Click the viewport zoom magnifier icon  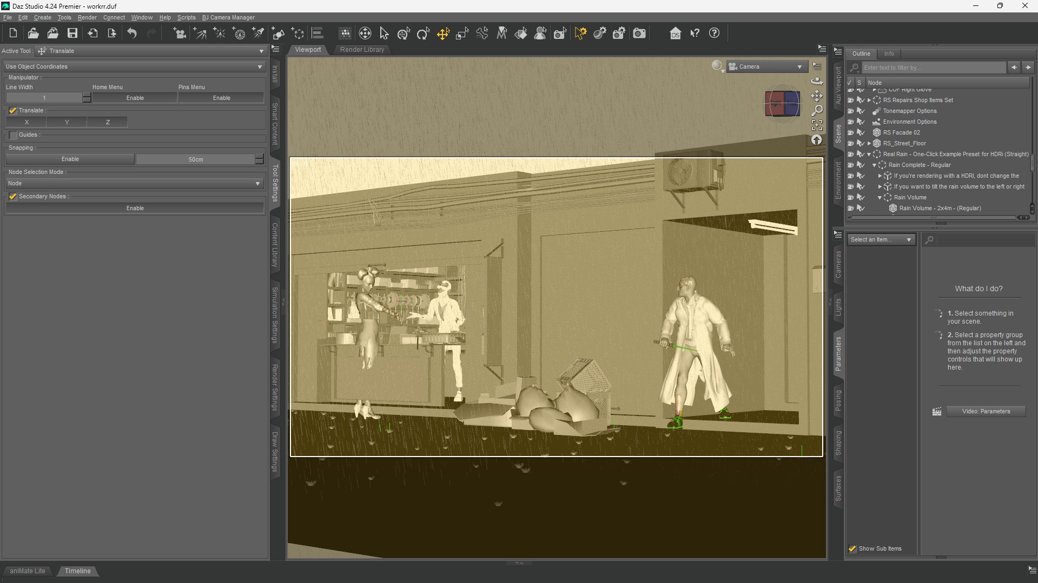pos(817,110)
